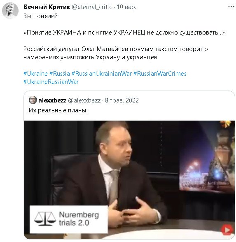The width and height of the screenshot is (236, 242).
Task: Open the @eternal_critic handle link
Action: click(92, 7)
